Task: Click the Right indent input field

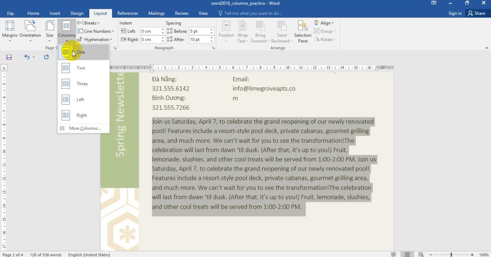Action: coord(150,40)
